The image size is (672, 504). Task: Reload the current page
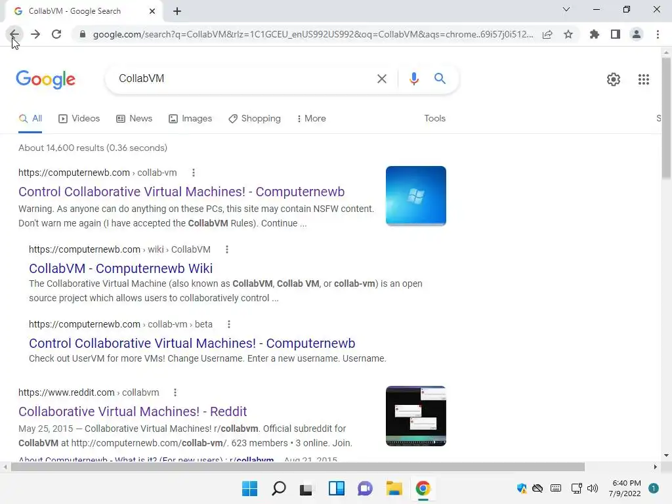pos(56,34)
